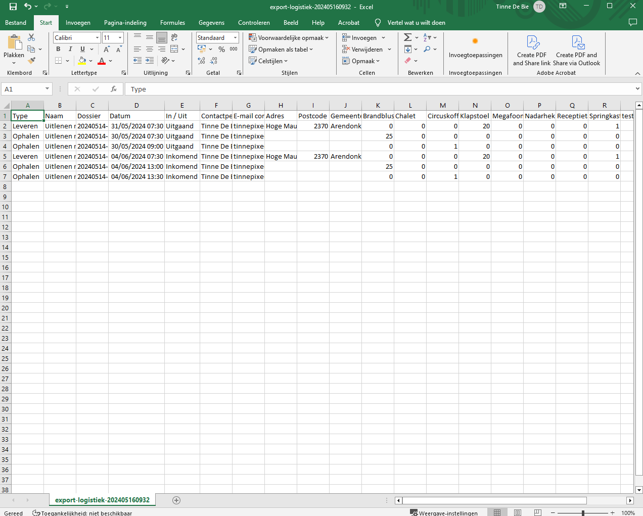Open the Formules ribbon tab

(x=172, y=23)
